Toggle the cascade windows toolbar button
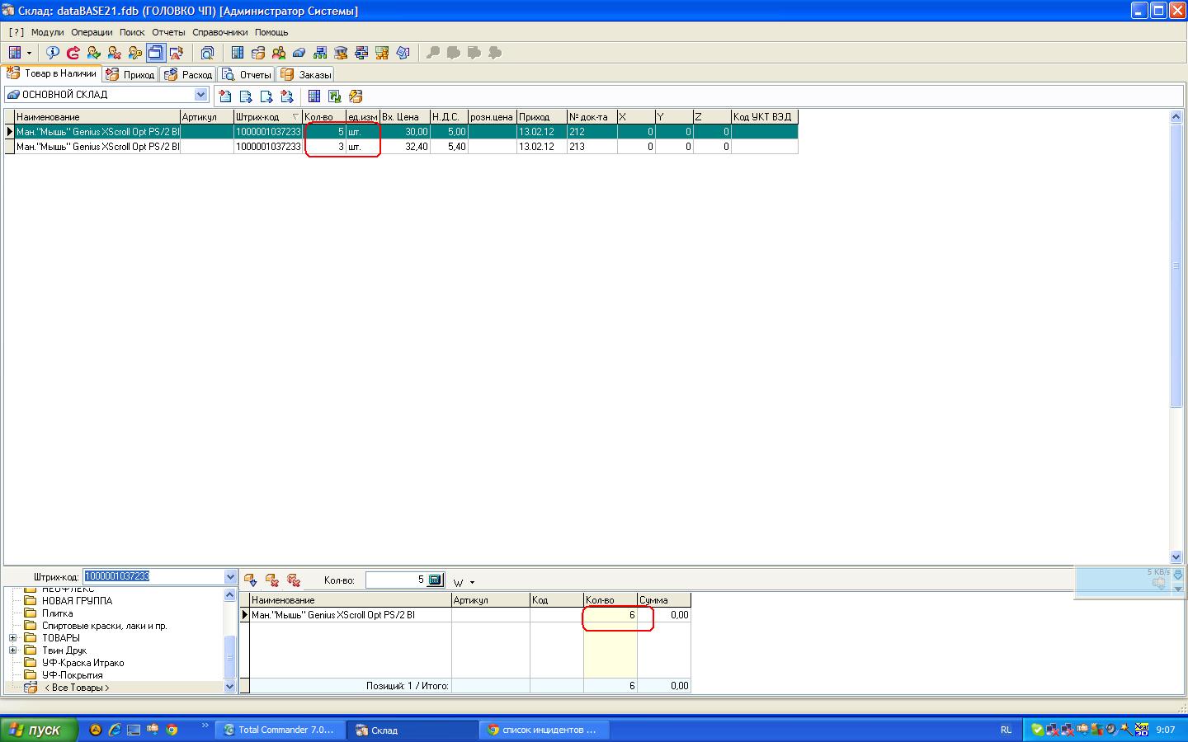The width and height of the screenshot is (1188, 742). tap(155, 53)
